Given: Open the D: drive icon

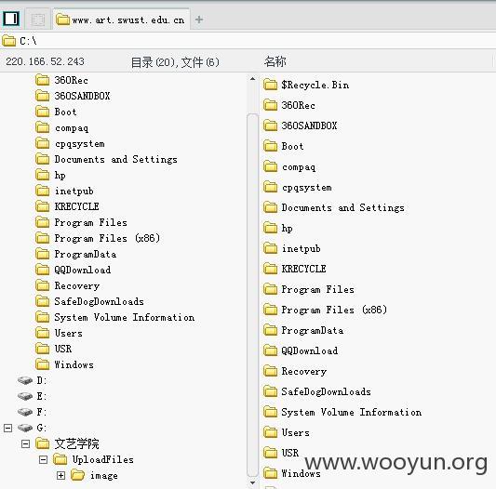Looking at the screenshot, I should point(25,380).
